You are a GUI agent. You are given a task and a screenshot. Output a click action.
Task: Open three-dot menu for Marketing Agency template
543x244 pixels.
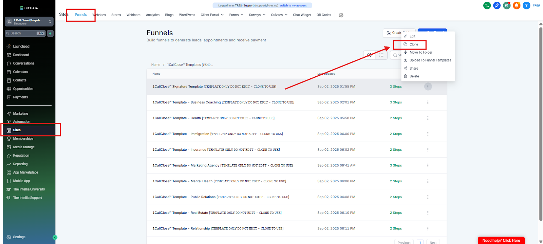pyautogui.click(x=428, y=165)
